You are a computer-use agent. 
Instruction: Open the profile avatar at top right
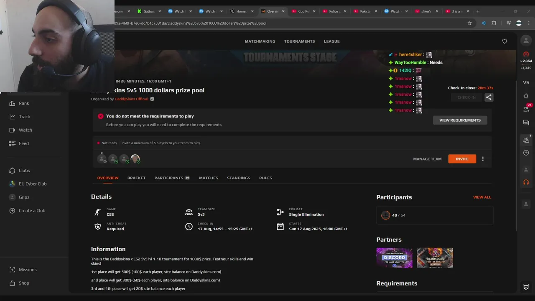pyautogui.click(x=526, y=41)
